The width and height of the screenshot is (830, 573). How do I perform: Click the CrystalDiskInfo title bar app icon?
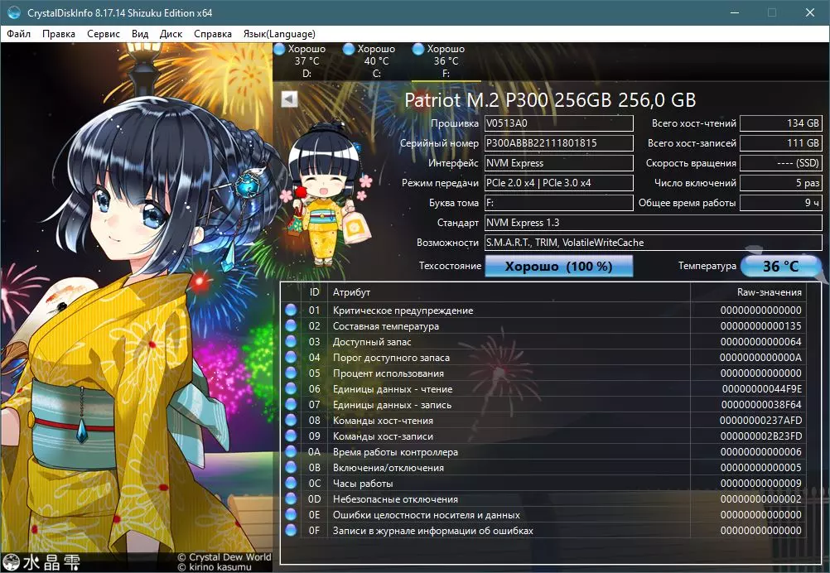click(14, 12)
